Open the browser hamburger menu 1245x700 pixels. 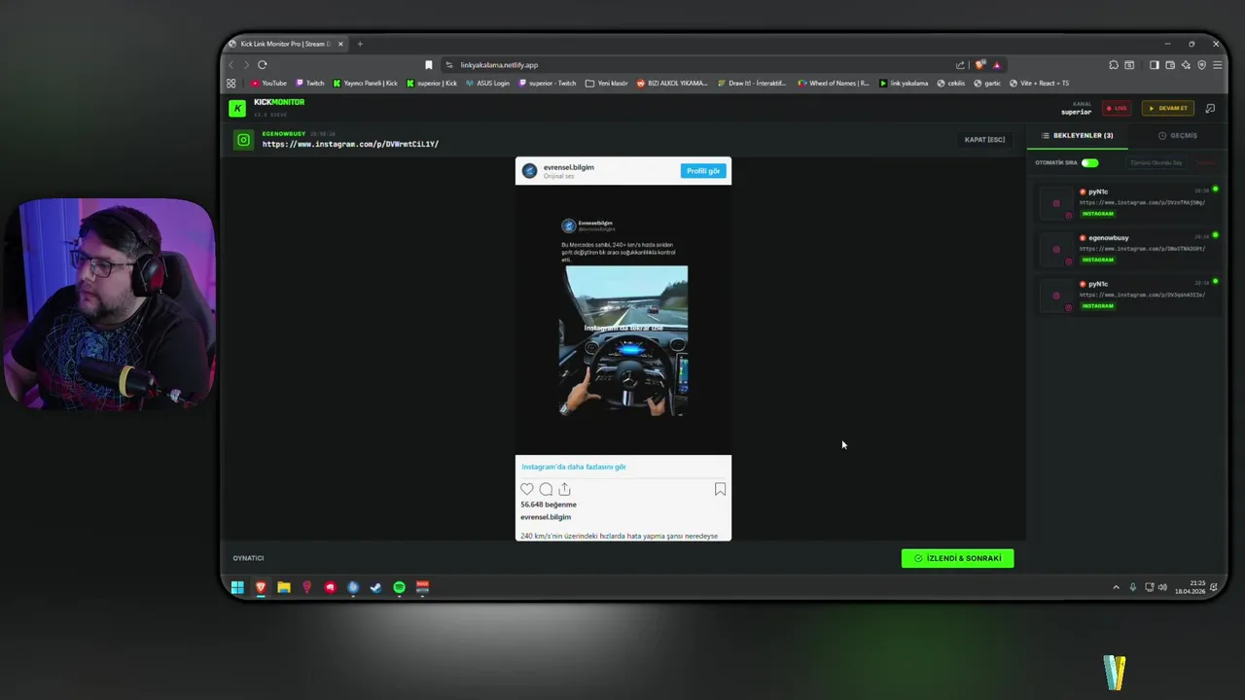1217,65
